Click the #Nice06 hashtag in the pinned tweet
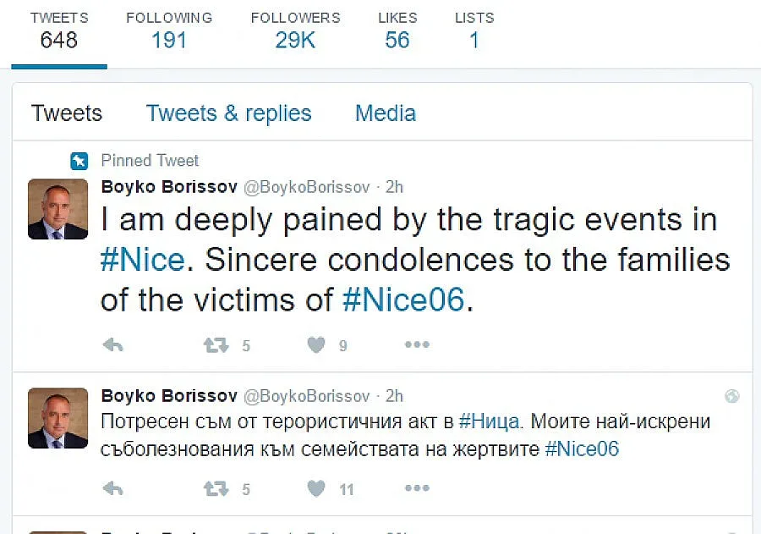The image size is (761, 534). [403, 300]
